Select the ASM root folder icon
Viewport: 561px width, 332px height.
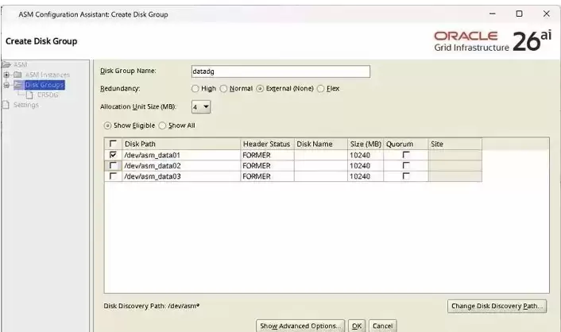click(6, 65)
